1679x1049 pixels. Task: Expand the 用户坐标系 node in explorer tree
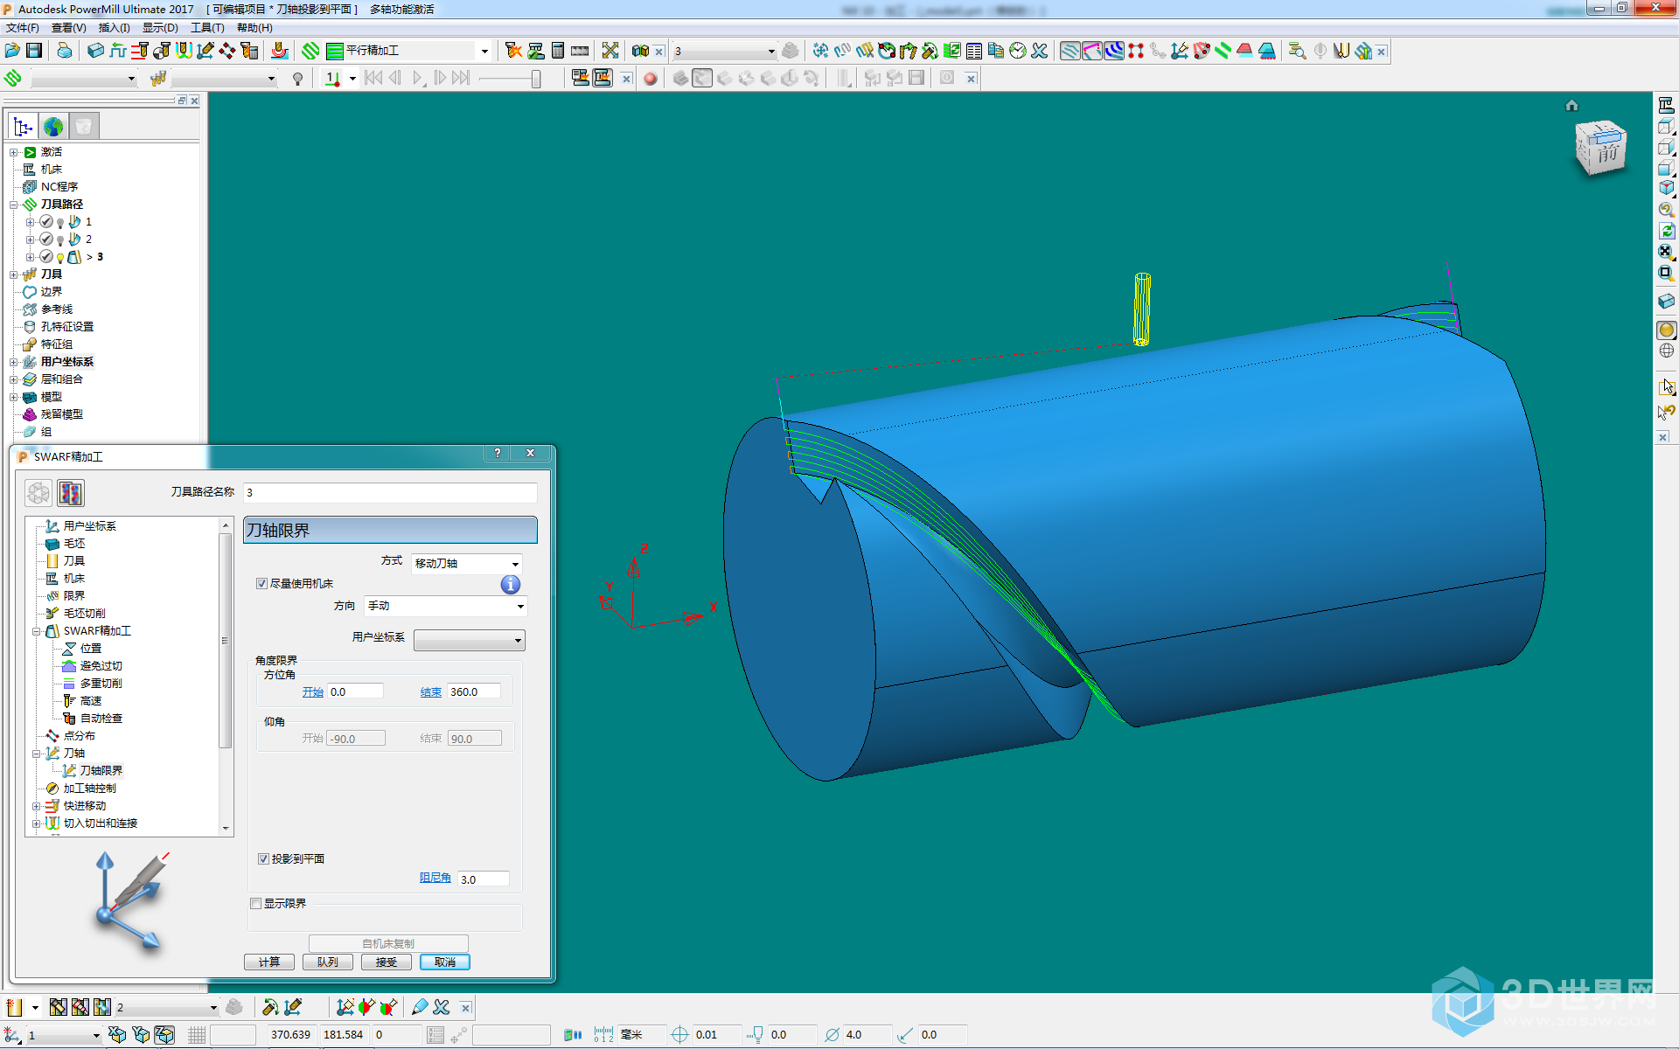click(x=14, y=362)
